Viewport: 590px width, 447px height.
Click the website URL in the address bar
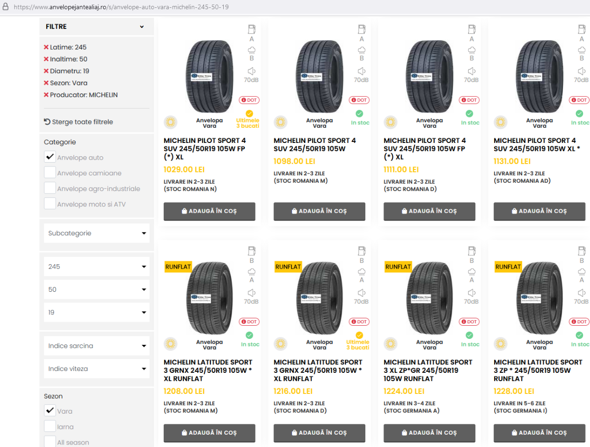click(x=121, y=7)
